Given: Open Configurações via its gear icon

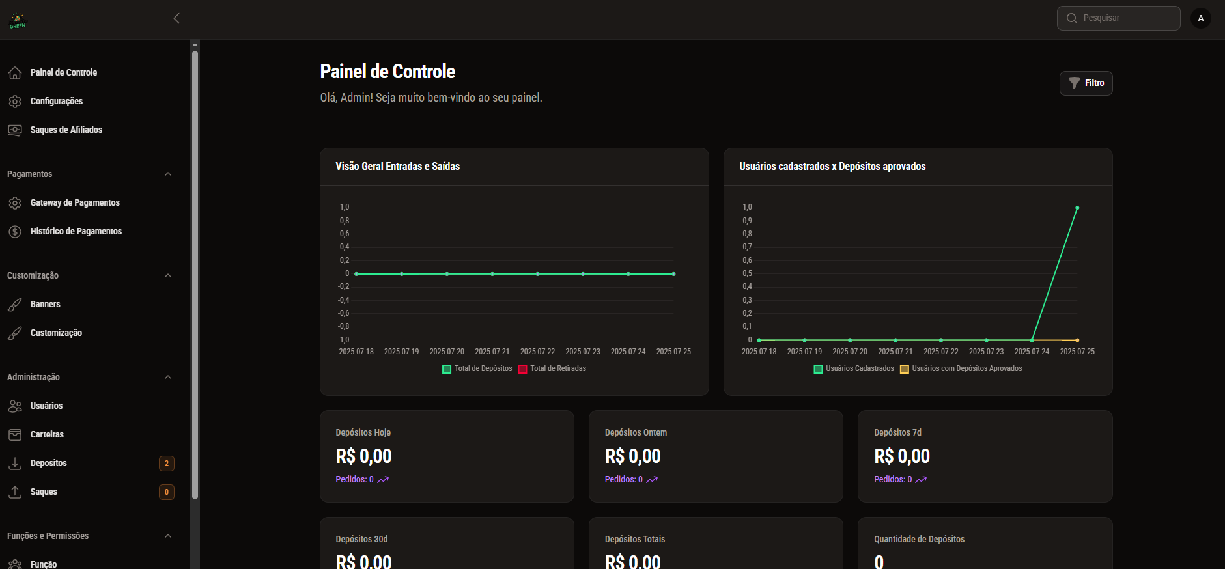Looking at the screenshot, I should point(15,102).
